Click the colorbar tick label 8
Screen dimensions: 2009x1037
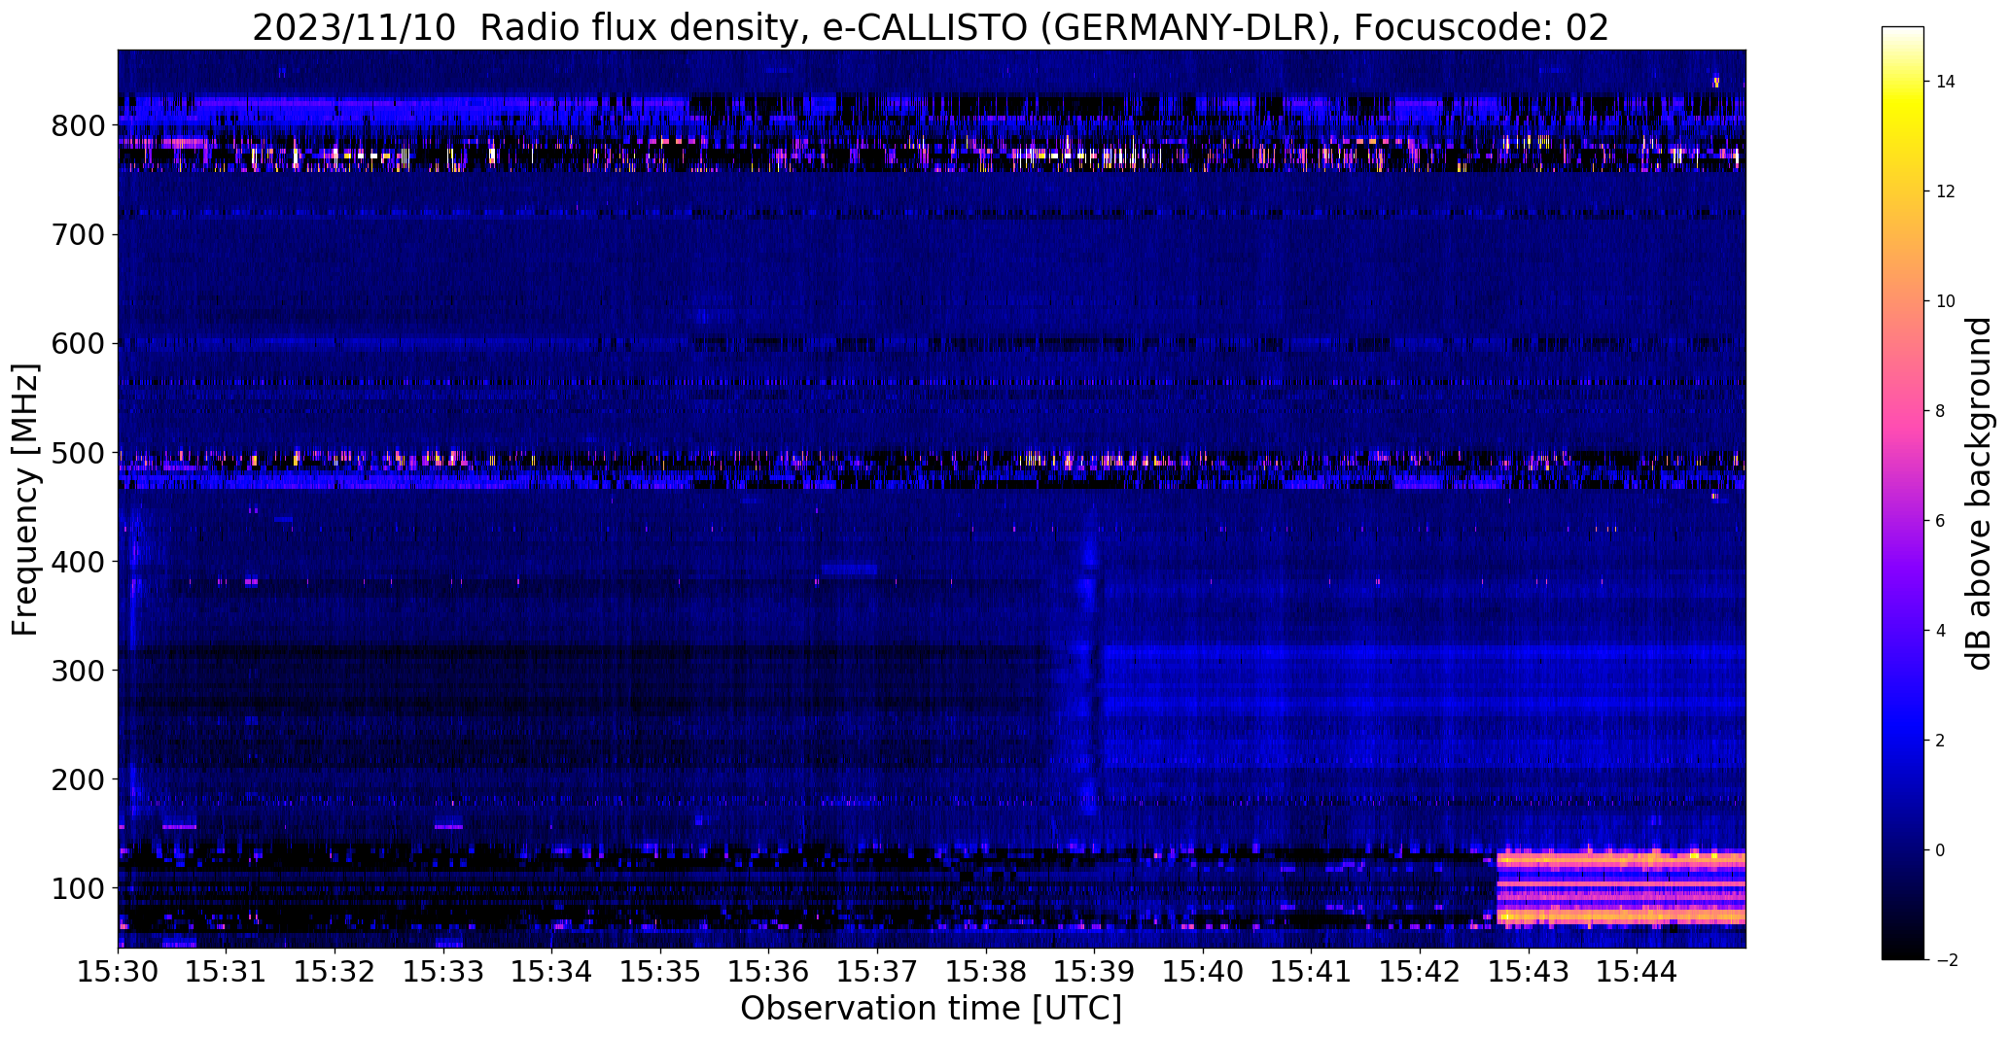click(1940, 411)
